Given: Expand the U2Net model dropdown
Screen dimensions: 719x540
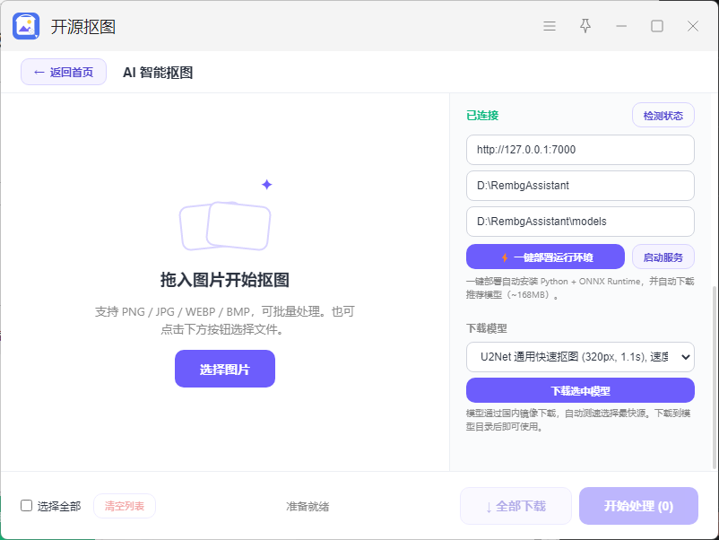Looking at the screenshot, I should coord(580,357).
